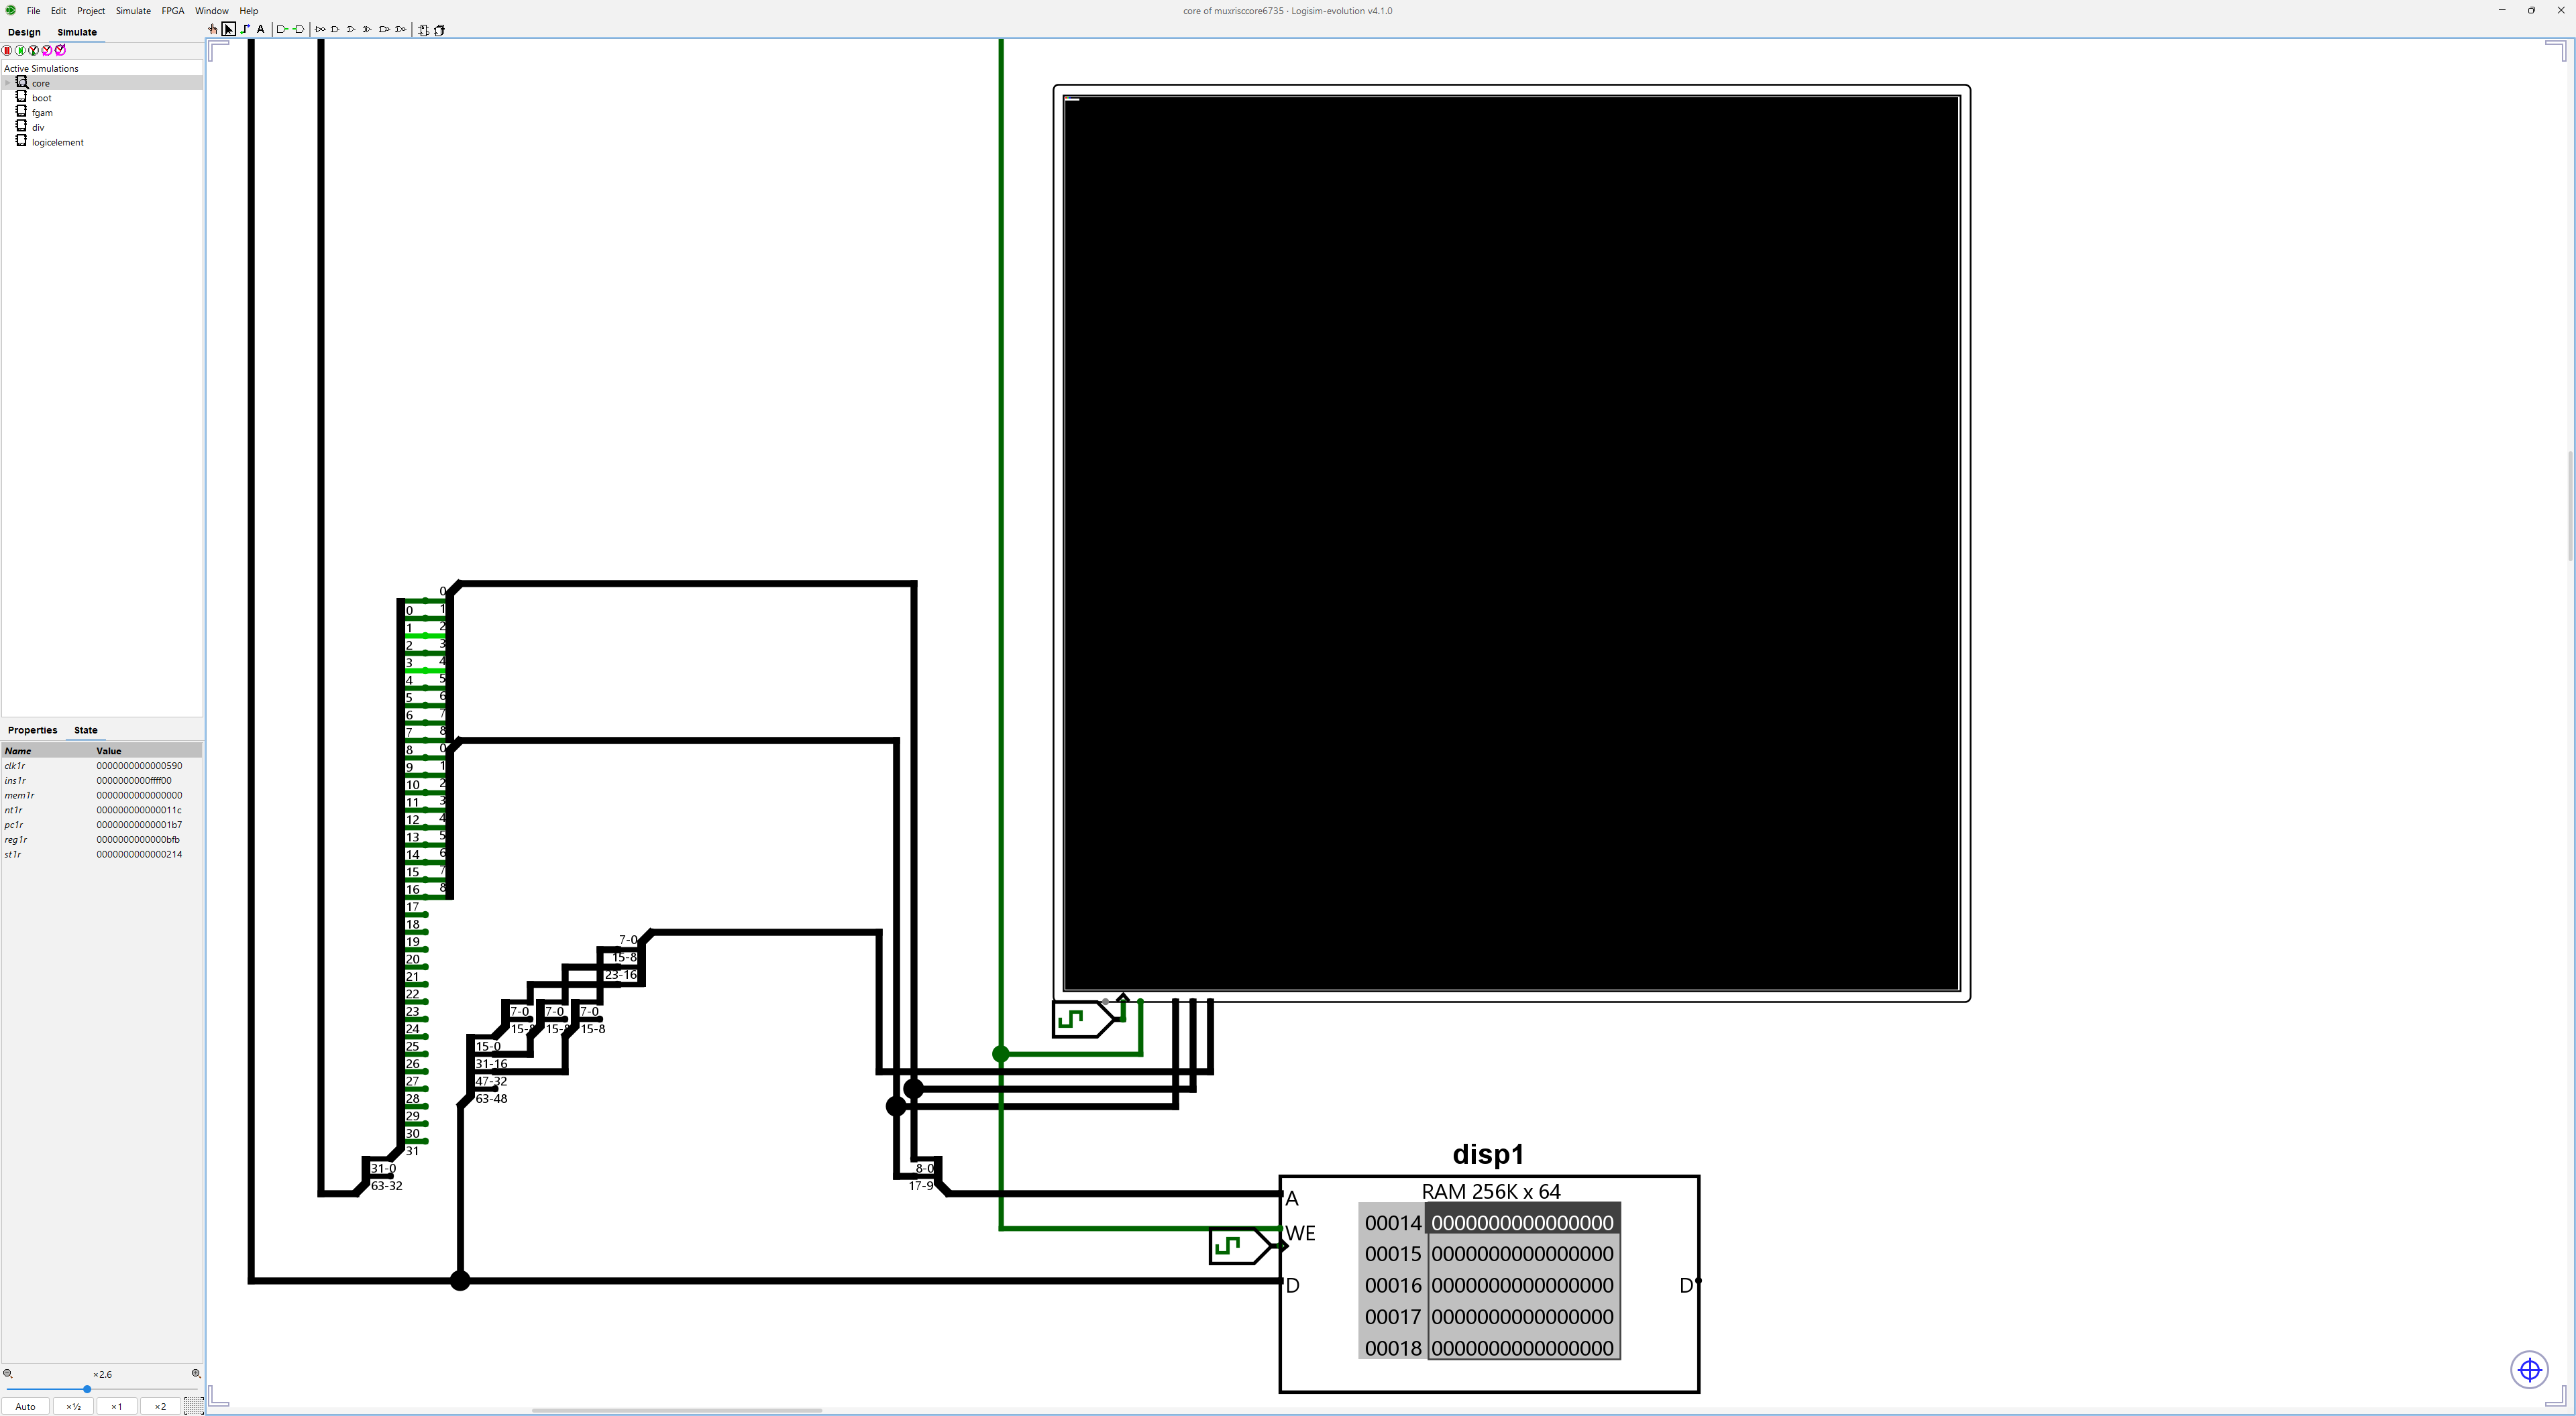The height and width of the screenshot is (1416, 2576).
Task: Click the Value column header
Action: click(148, 750)
